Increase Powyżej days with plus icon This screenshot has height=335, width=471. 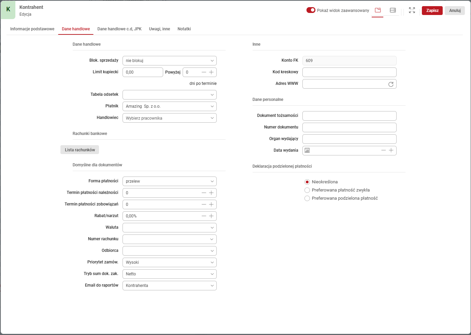tap(211, 72)
